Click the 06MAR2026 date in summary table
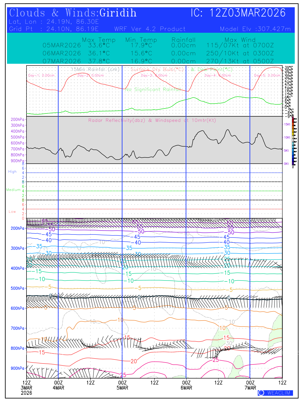The width and height of the screenshot is (300, 400). coord(62,53)
